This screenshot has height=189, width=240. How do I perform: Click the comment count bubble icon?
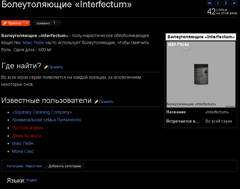(x=54, y=23)
